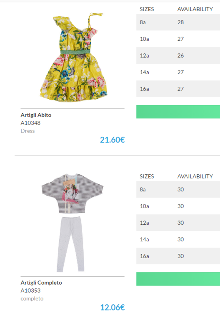Click the product code A10353

pyautogui.click(x=30, y=291)
